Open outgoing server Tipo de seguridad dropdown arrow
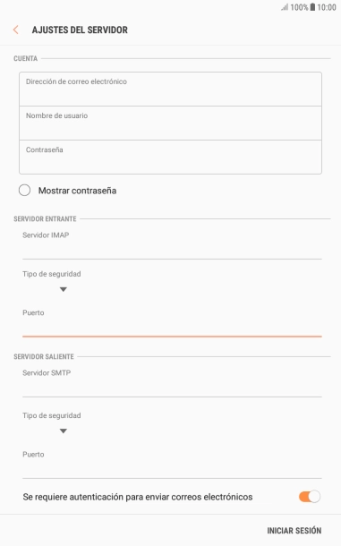Image resolution: width=341 pixels, height=546 pixels. [63, 431]
